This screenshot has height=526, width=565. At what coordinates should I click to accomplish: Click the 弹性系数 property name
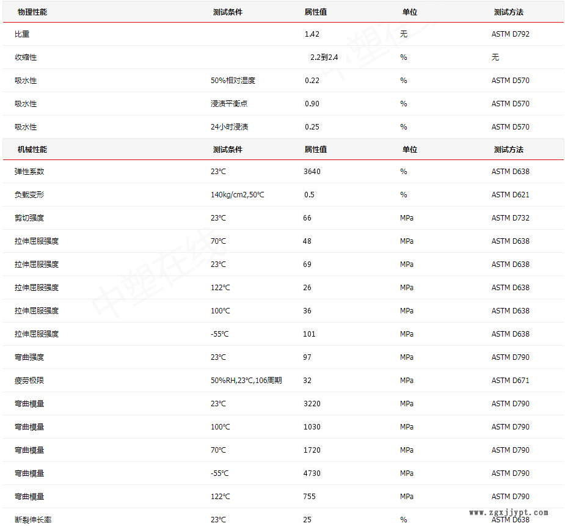click(29, 172)
